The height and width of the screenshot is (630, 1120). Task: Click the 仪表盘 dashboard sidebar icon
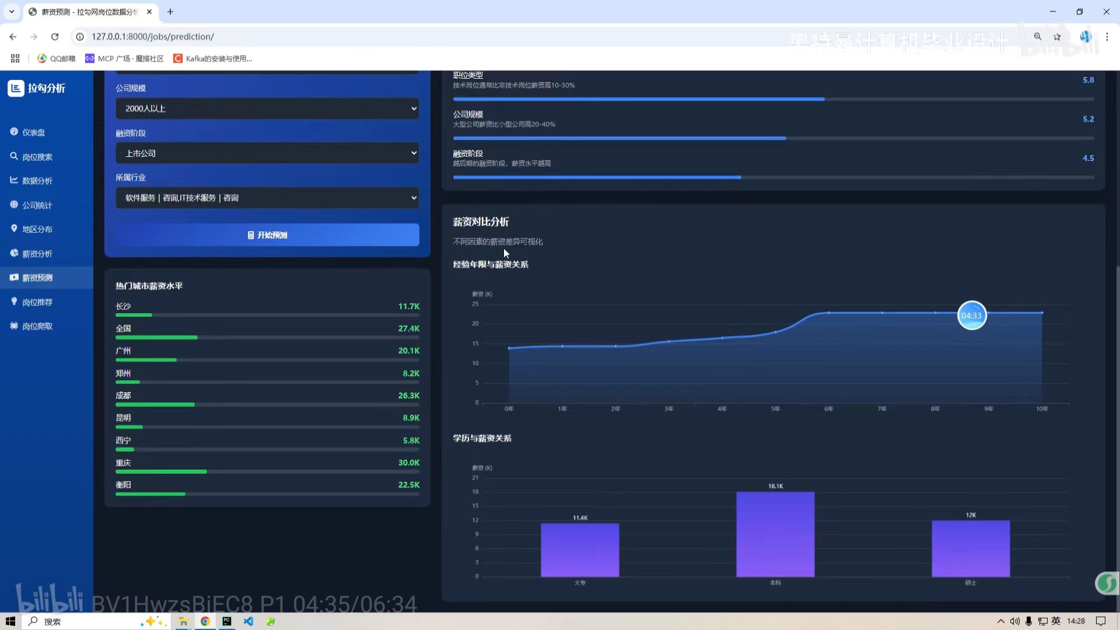pos(14,132)
